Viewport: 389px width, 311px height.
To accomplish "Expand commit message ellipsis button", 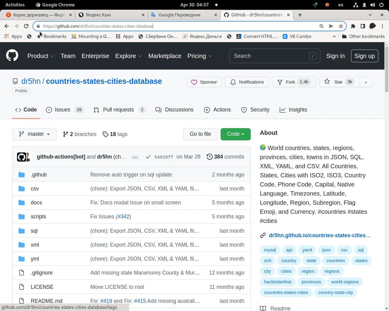I will [x=135, y=157].
